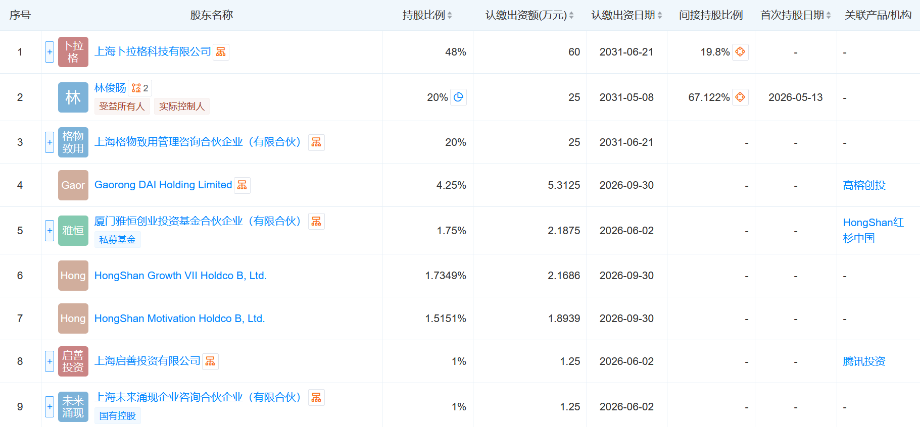Open equity structure icon for 上海启善投资有限公司
The height and width of the screenshot is (427, 920).
click(210, 361)
